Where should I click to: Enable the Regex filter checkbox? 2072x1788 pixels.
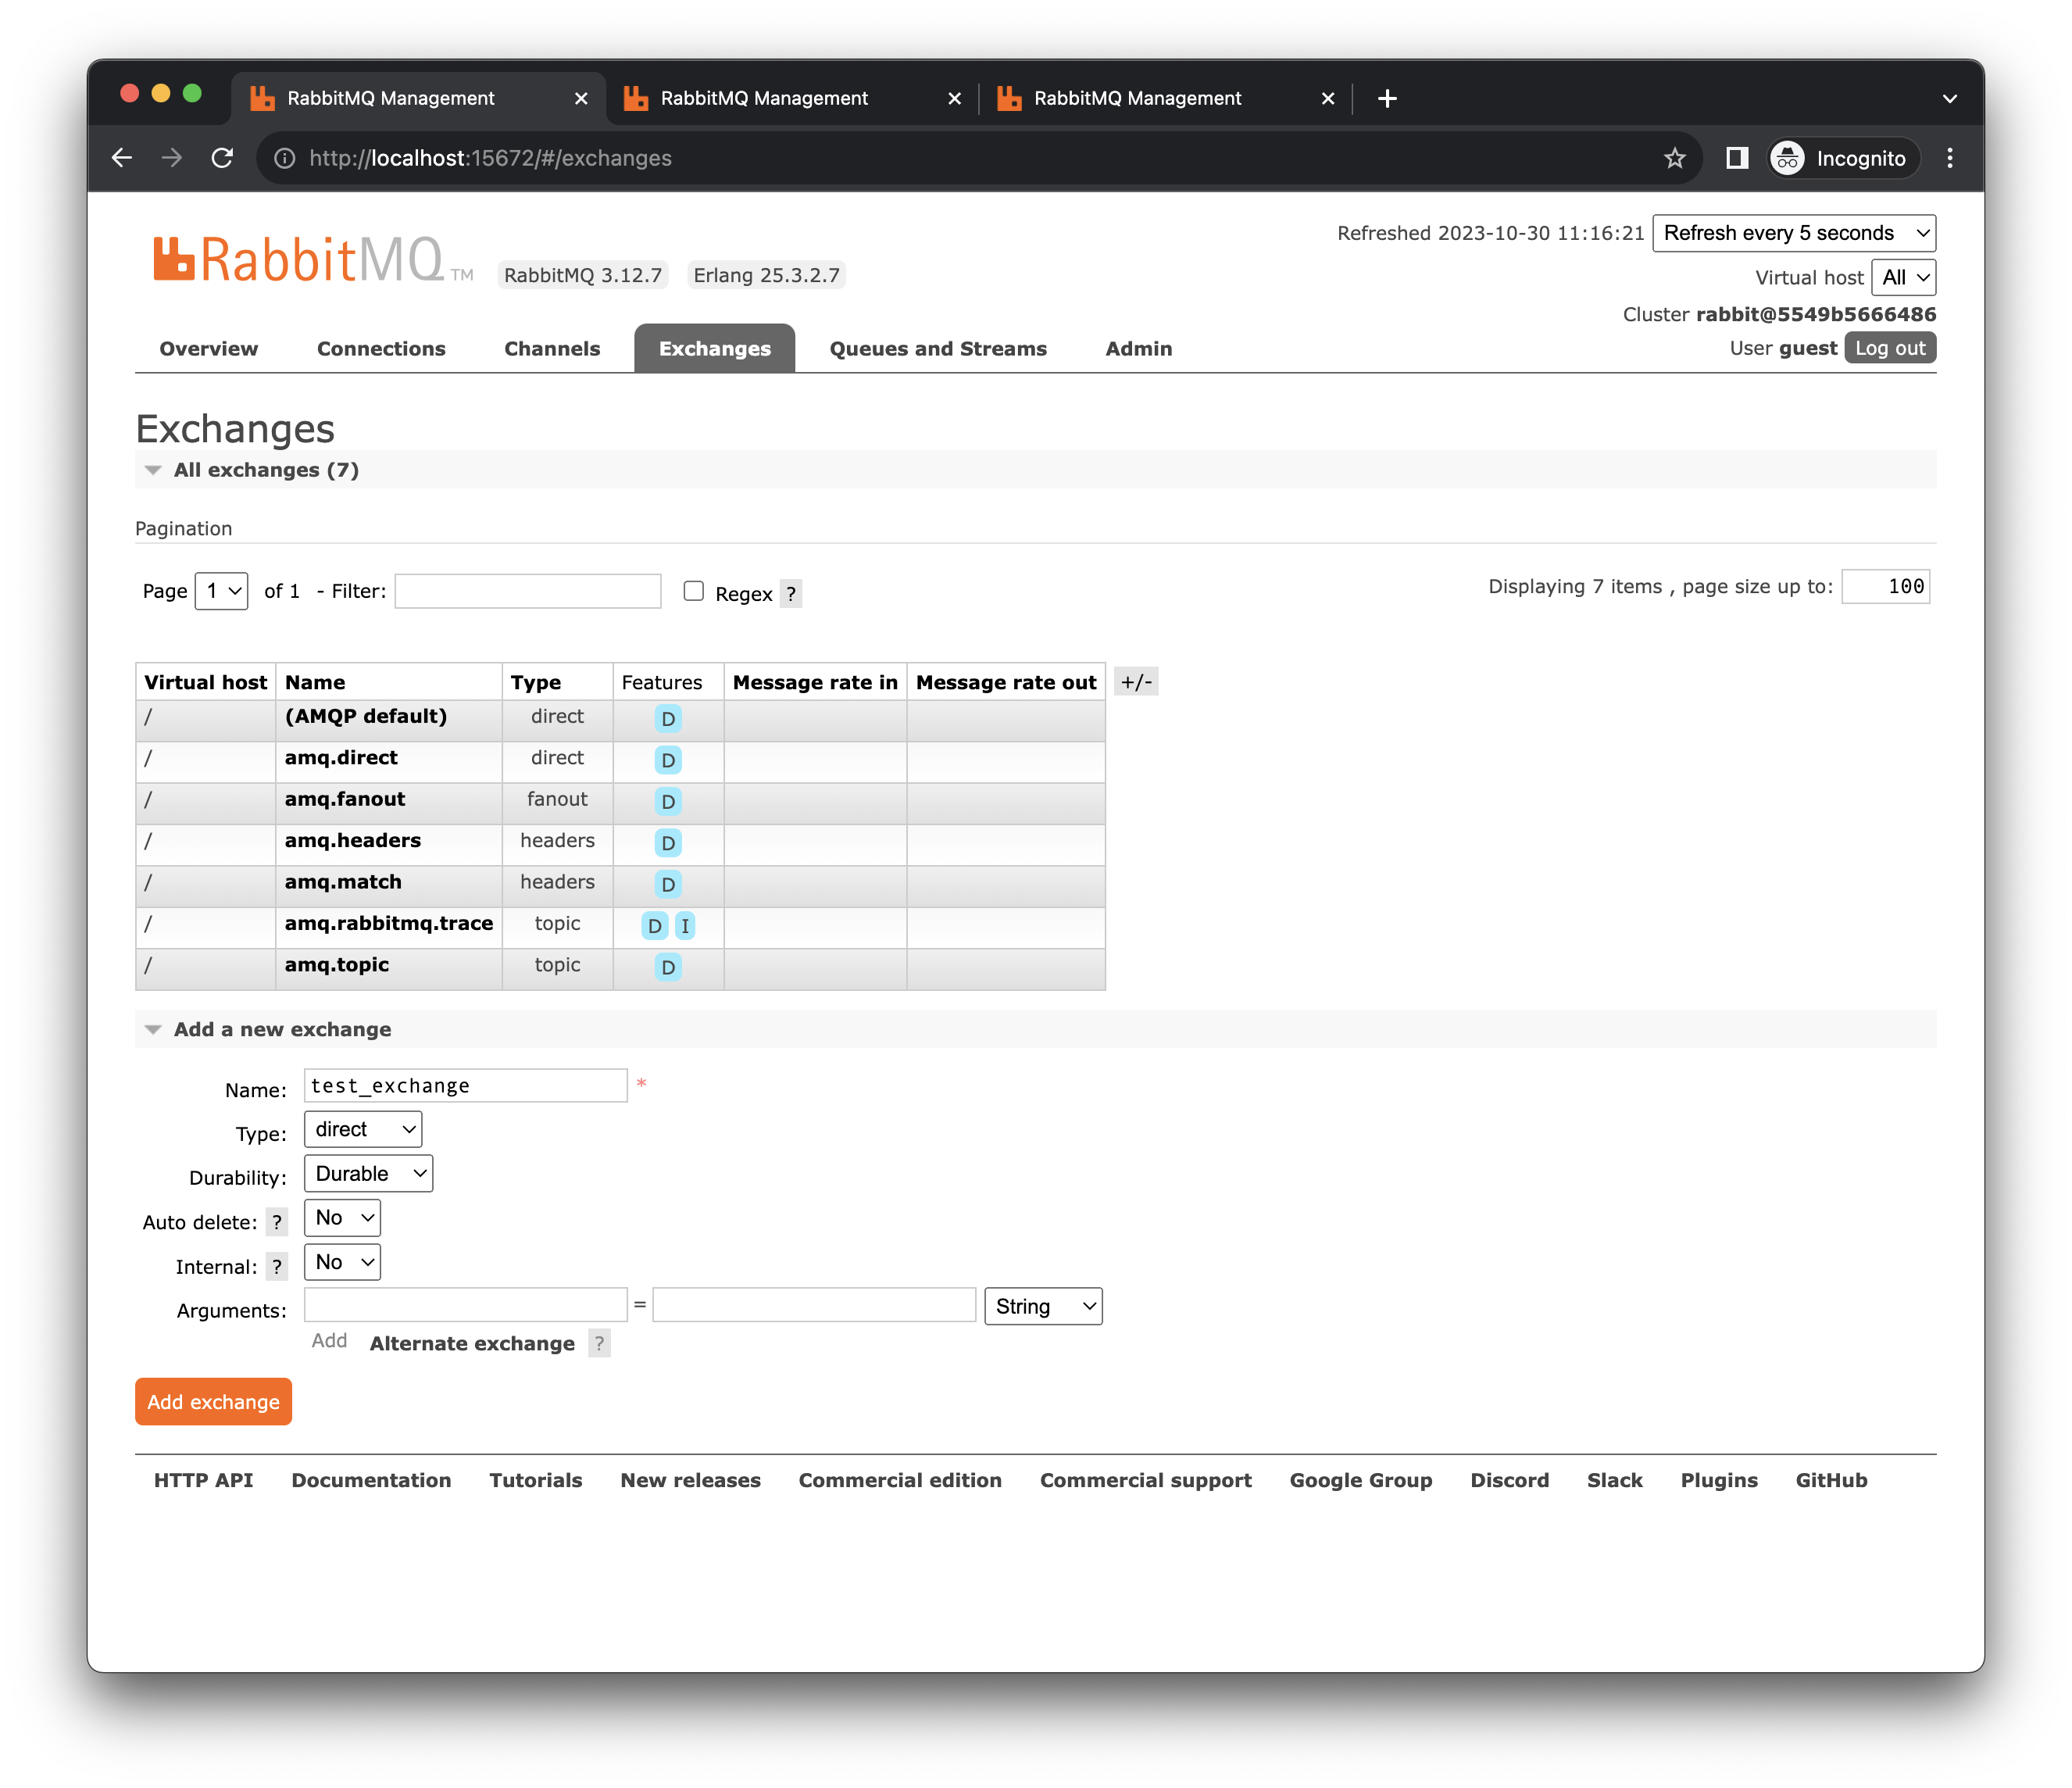(x=693, y=591)
